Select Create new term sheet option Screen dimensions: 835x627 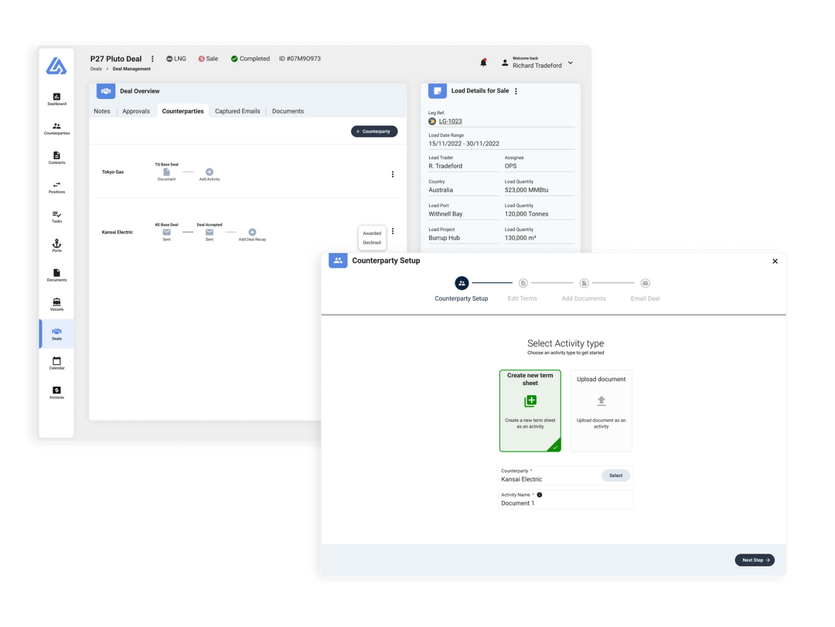pos(530,410)
